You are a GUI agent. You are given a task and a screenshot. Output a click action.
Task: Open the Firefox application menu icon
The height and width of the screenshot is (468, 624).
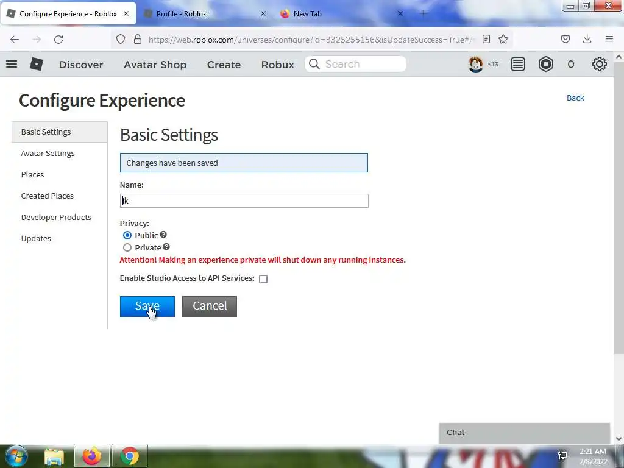point(609,39)
